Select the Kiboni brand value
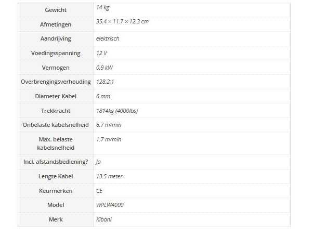Viewport: 313px width, 235px height. point(104,219)
